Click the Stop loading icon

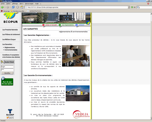tap(17, 7)
